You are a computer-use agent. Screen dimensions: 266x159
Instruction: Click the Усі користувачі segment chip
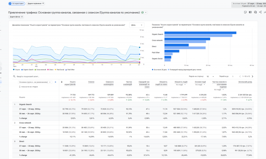click(17, 3)
